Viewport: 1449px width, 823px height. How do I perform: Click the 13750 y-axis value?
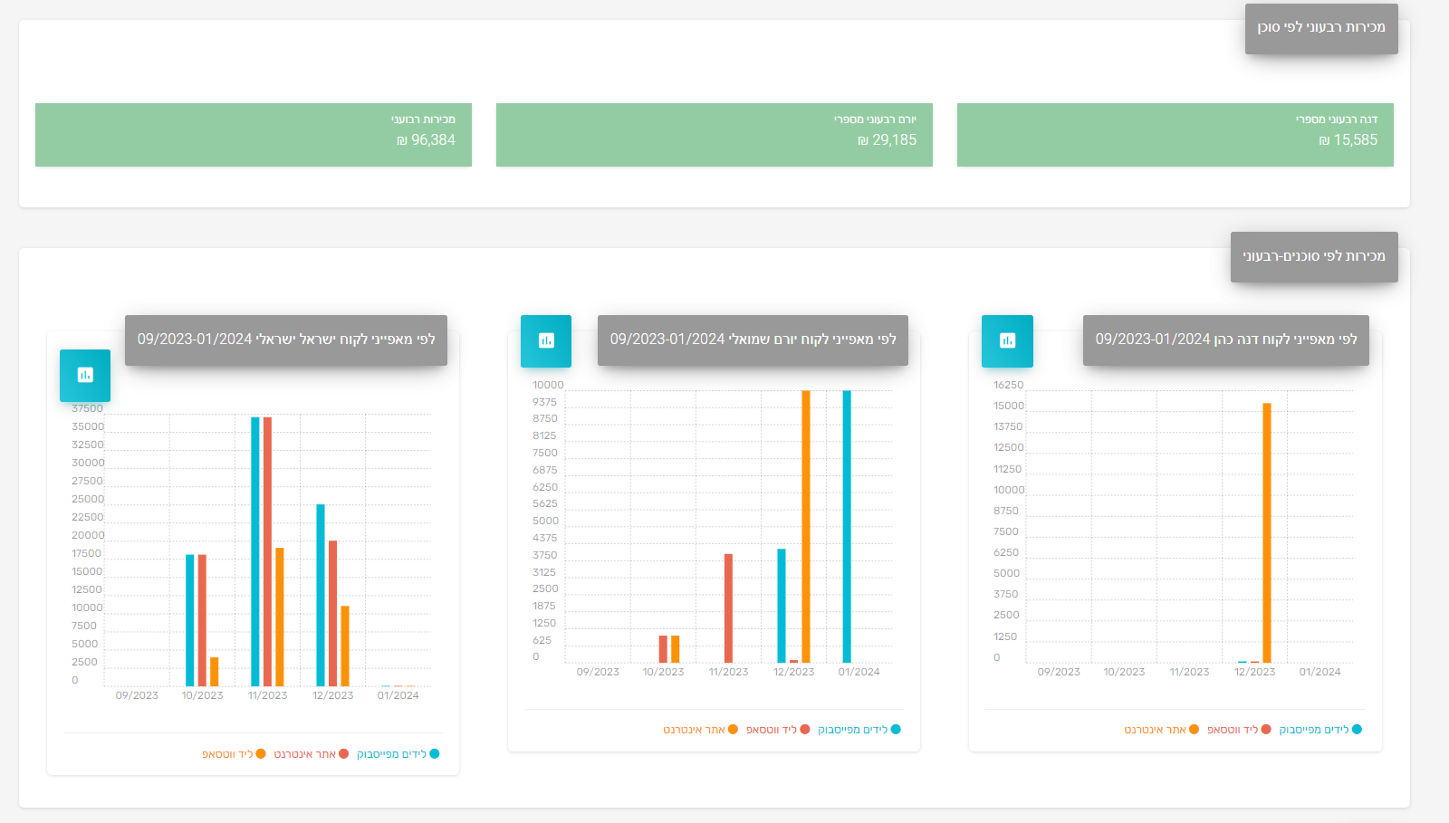pos(1008,426)
